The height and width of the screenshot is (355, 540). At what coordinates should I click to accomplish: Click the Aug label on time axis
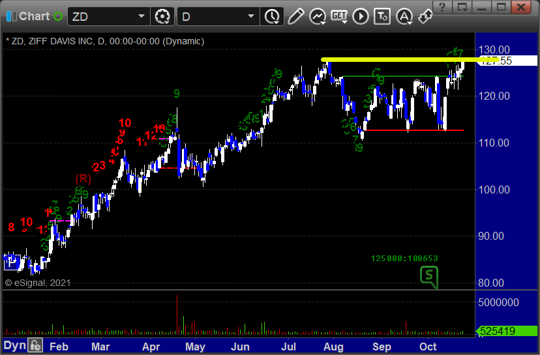click(x=333, y=347)
